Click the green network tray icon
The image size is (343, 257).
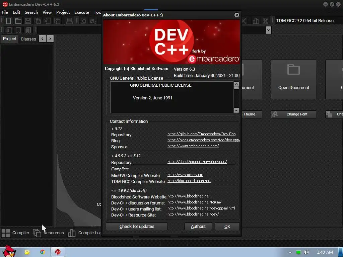point(298,252)
